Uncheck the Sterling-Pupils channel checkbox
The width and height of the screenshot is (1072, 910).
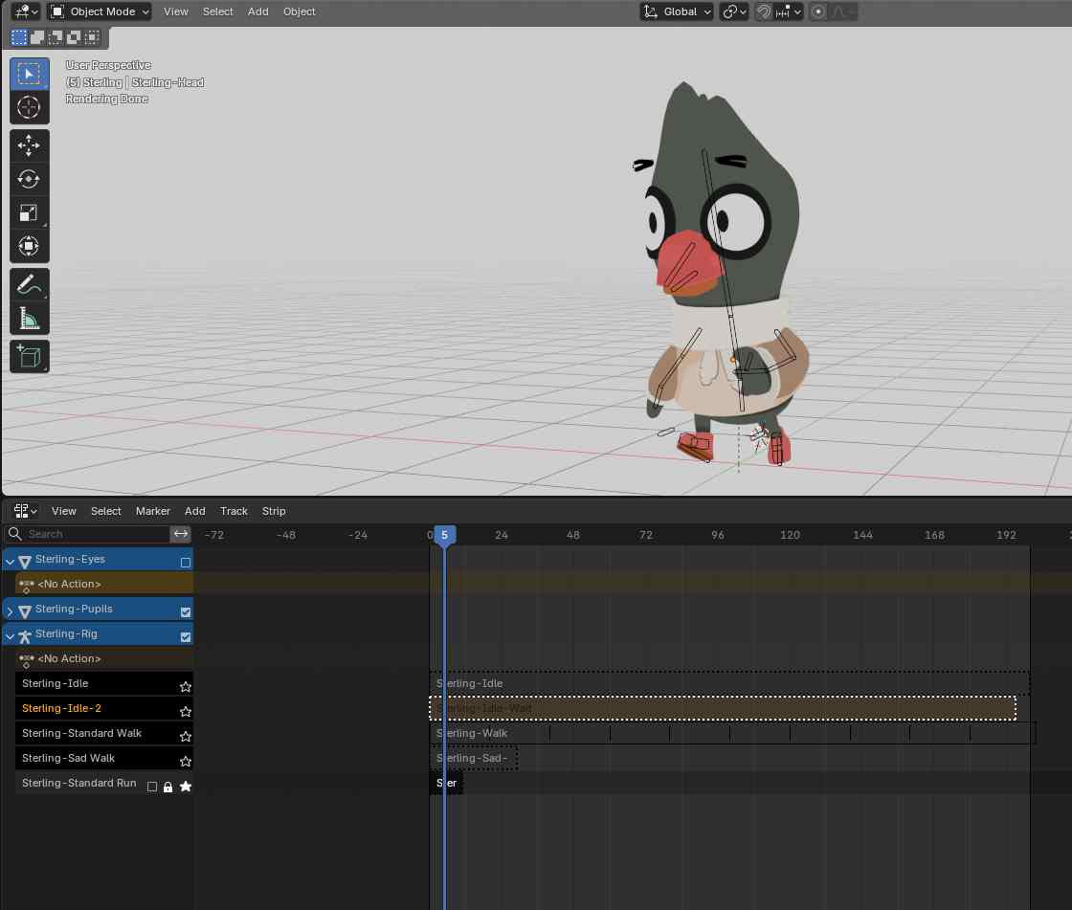pyautogui.click(x=186, y=611)
